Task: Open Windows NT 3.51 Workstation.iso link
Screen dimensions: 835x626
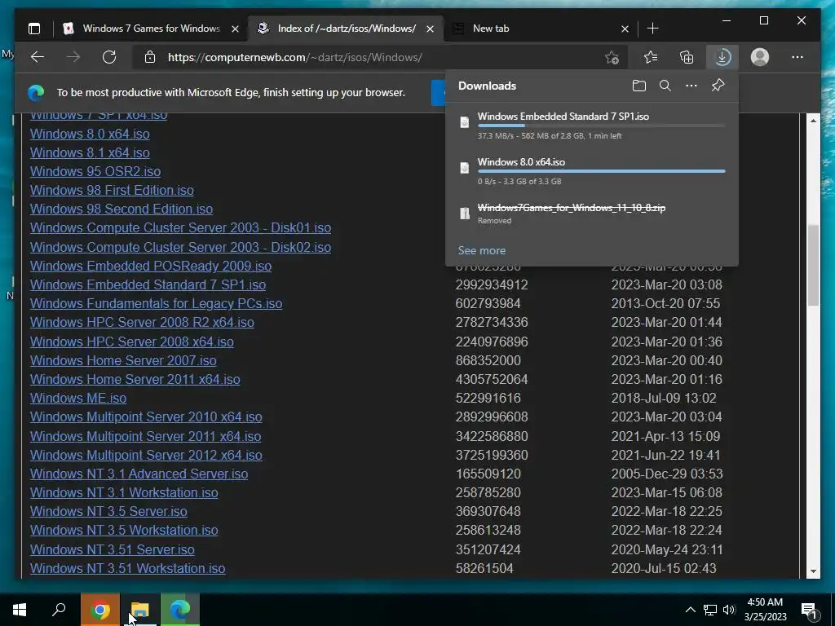Action: click(127, 568)
